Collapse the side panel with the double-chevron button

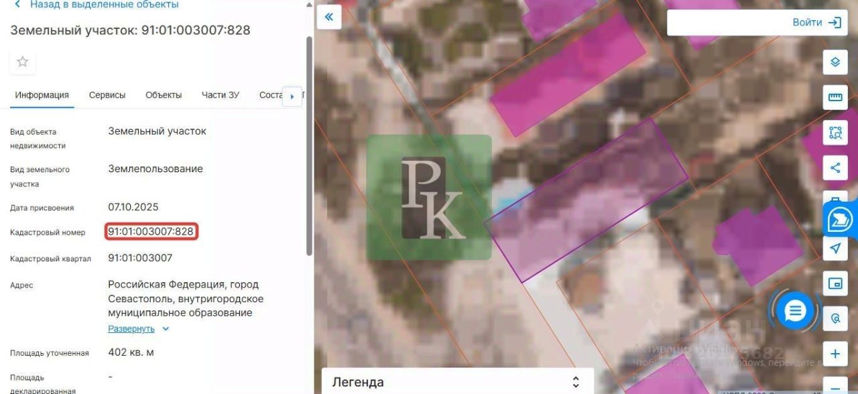(x=329, y=17)
